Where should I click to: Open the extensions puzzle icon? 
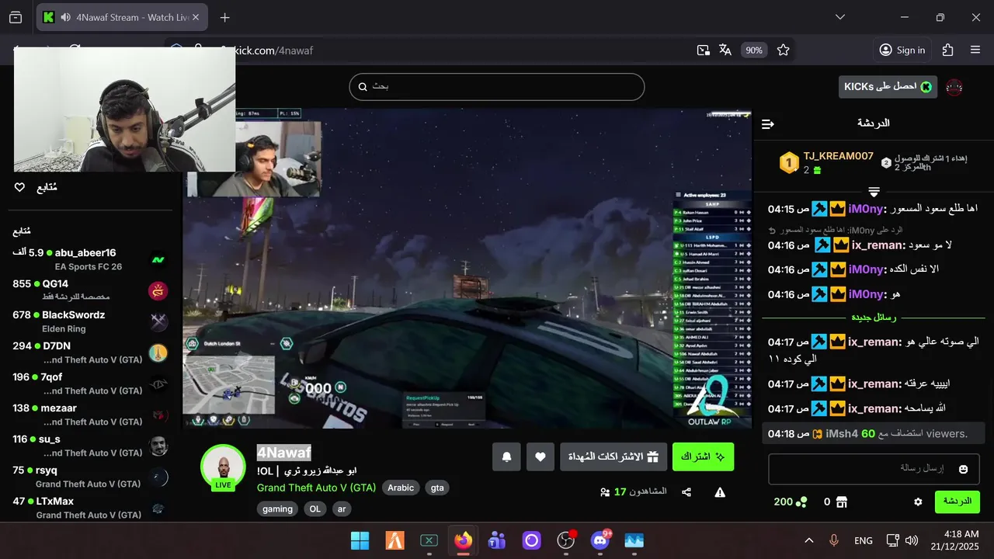(x=947, y=50)
